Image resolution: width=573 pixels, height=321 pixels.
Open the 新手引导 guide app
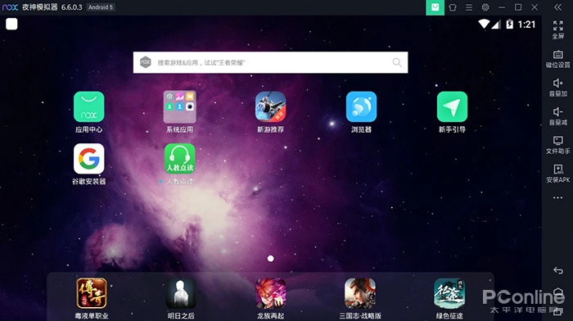click(x=452, y=106)
